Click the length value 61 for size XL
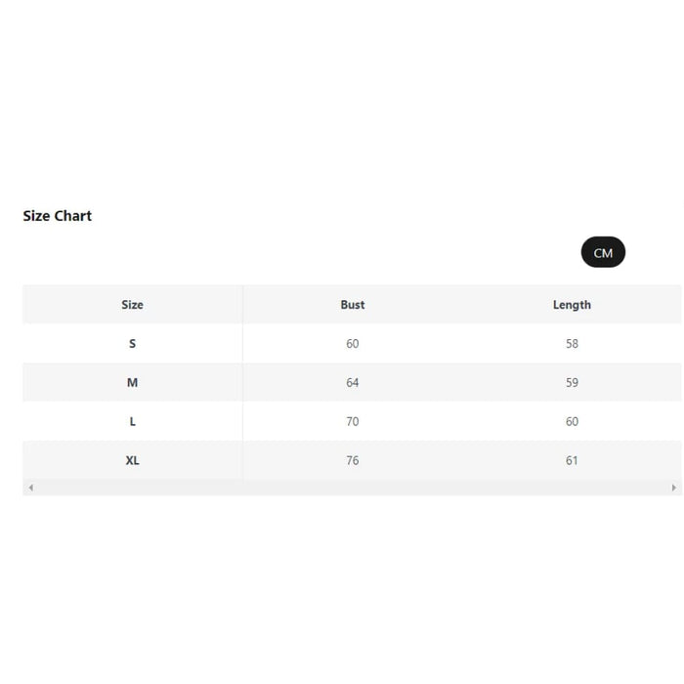The width and height of the screenshot is (684, 684). (572, 460)
